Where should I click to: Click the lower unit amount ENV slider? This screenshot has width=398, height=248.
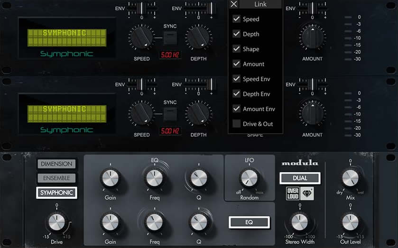pos(313,84)
